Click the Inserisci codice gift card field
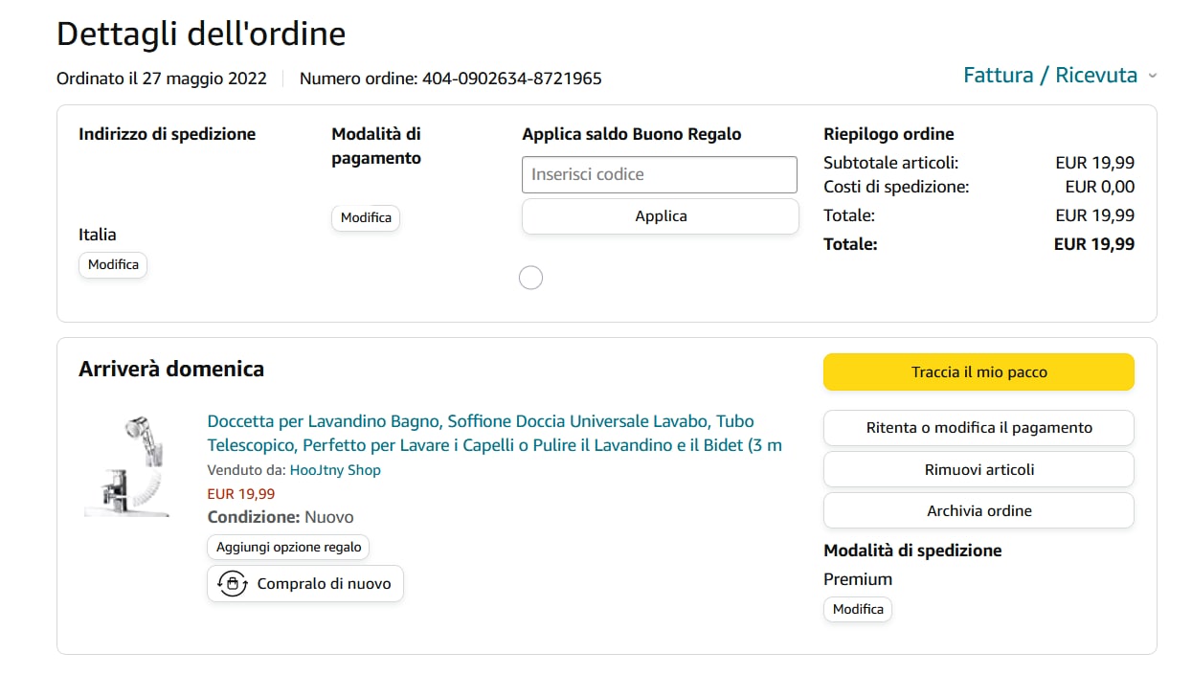The image size is (1192, 675). click(x=659, y=174)
